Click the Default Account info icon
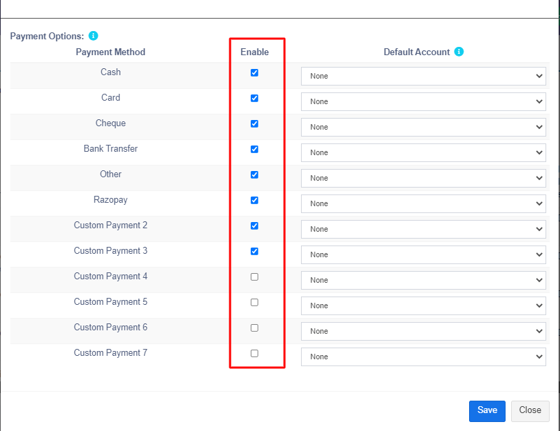560x431 pixels. coord(459,52)
